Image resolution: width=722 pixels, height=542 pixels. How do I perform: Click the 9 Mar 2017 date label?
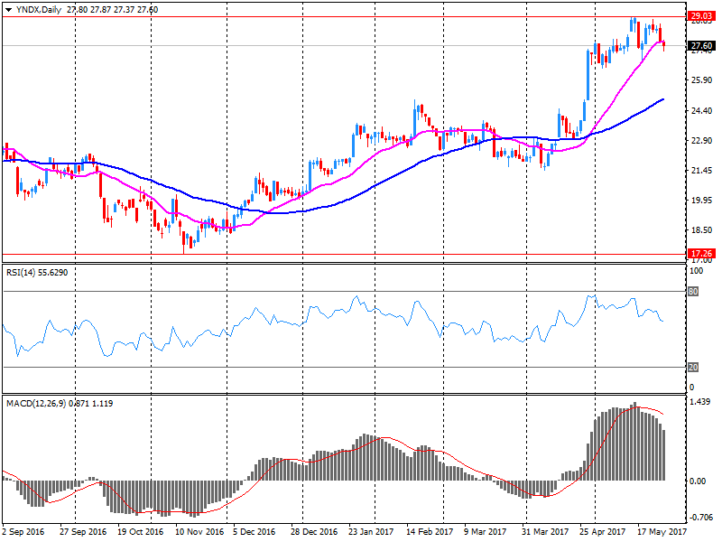[x=486, y=532]
